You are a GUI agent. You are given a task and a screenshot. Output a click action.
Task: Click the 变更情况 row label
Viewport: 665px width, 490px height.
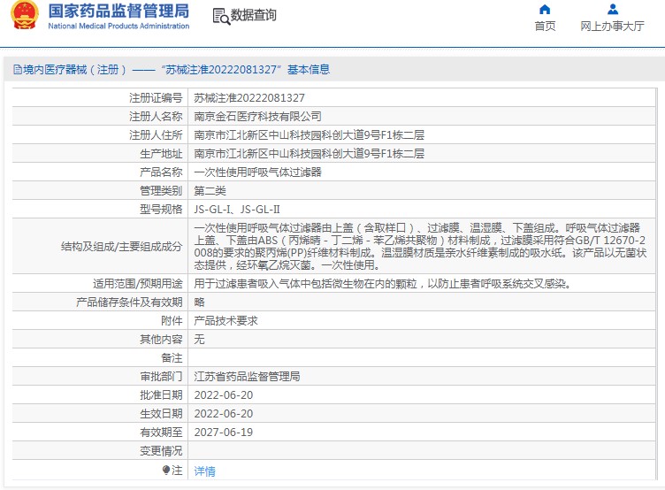(x=161, y=451)
